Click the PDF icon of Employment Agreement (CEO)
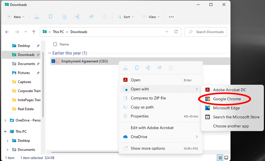The width and height of the screenshot is (265, 161). click(58, 61)
